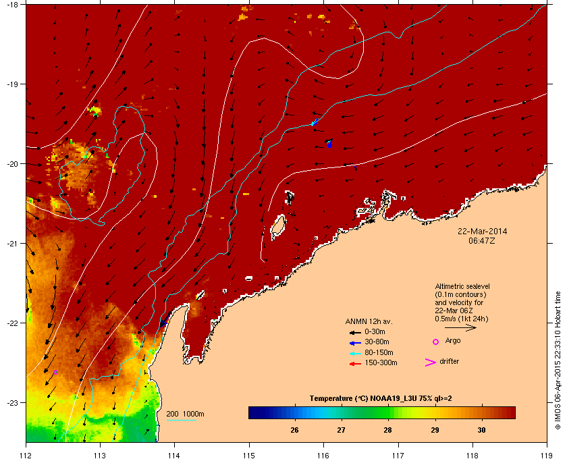
Task: Click the blue current-meter arrow near 116.1E
Action: [x=329, y=143]
